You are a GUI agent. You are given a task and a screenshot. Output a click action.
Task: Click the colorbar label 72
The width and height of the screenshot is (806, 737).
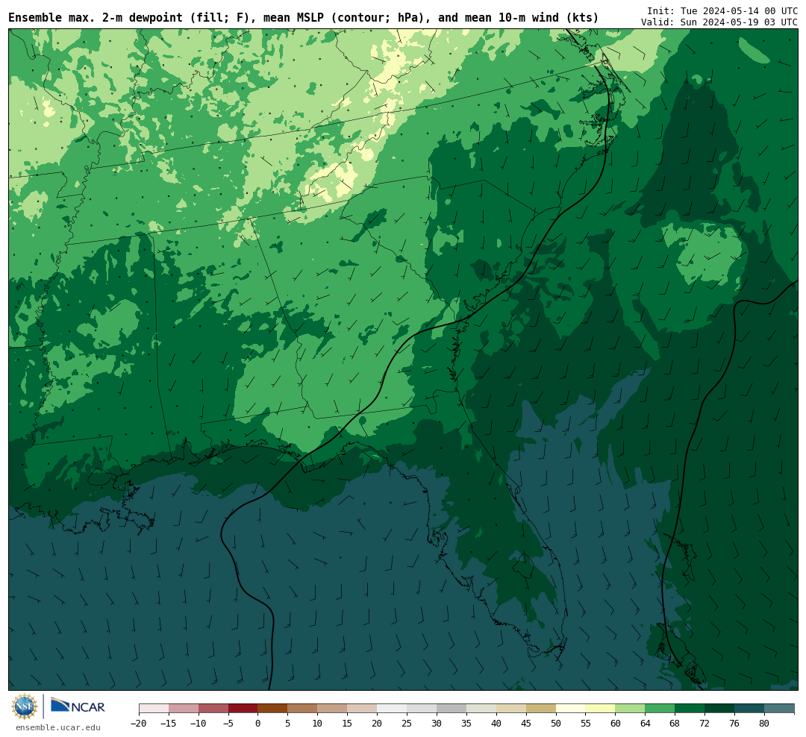point(705,724)
